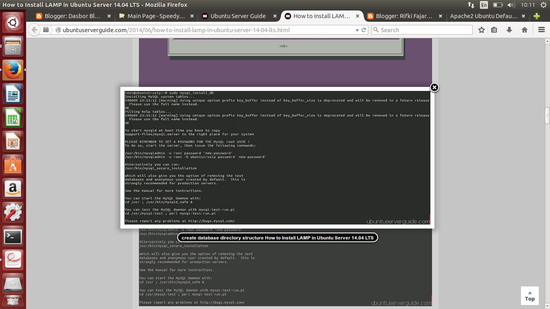Show URL history dropdown arrow

(357, 30)
